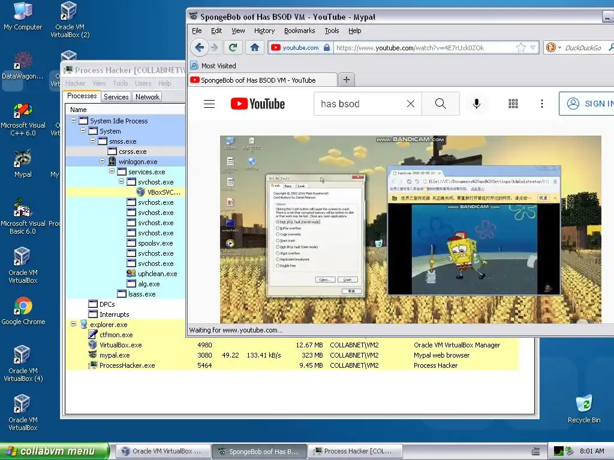Search YouTube with voice microphone
Image resolution: width=614 pixels, height=460 pixels.
click(477, 104)
